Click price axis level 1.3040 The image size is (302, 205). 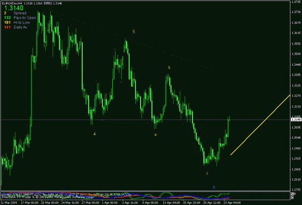tap(296, 138)
